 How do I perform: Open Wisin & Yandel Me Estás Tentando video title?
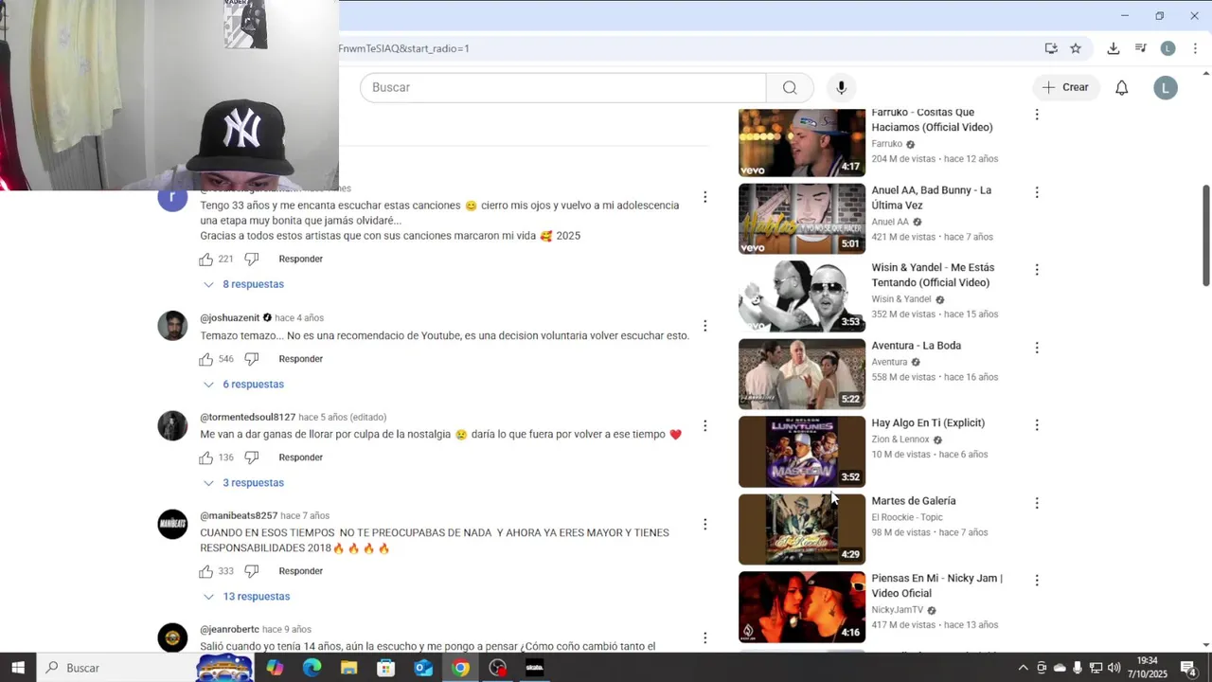(933, 276)
